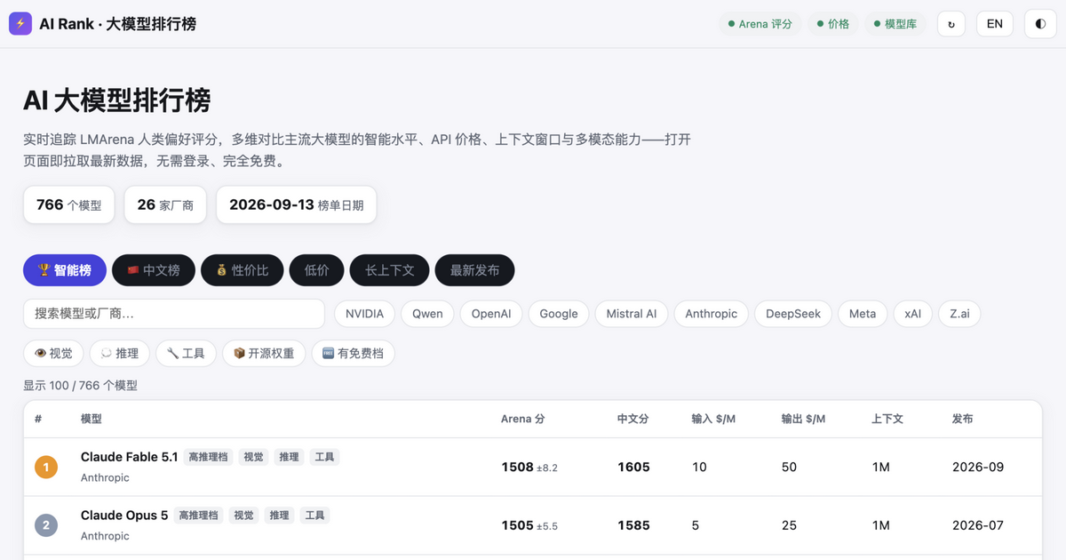The width and height of the screenshot is (1066, 560).
Task: Filter by Z.ai vendor chip
Action: [x=960, y=314]
